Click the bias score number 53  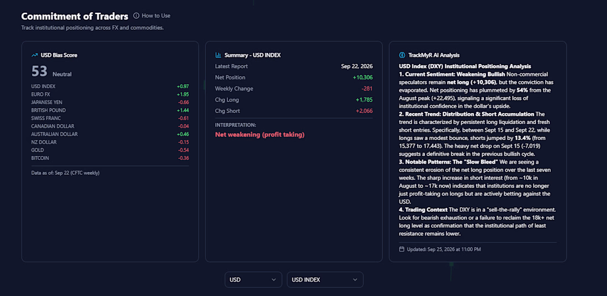coord(40,72)
